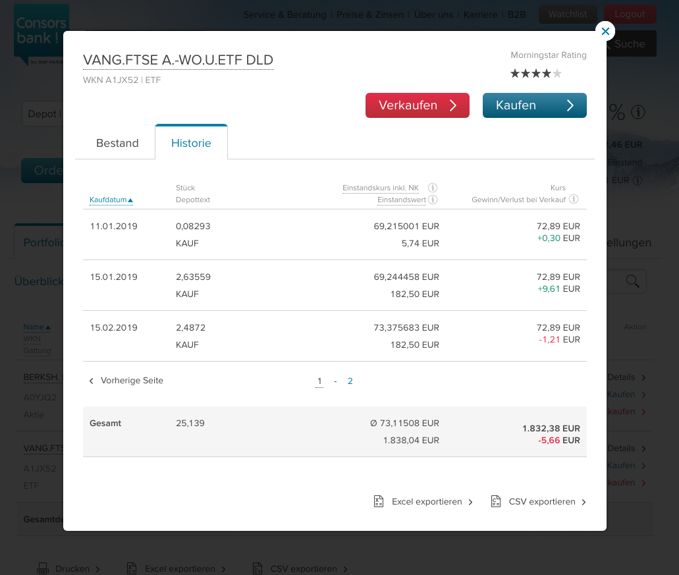Image resolution: width=679 pixels, height=575 pixels.
Task: Close the ETF detail modal with X
Action: [605, 31]
